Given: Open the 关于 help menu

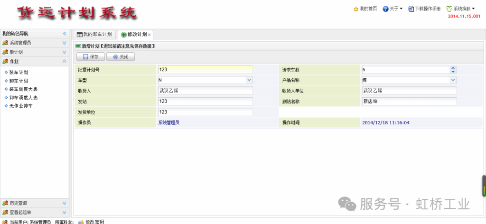Looking at the screenshot, I should click(x=392, y=9).
